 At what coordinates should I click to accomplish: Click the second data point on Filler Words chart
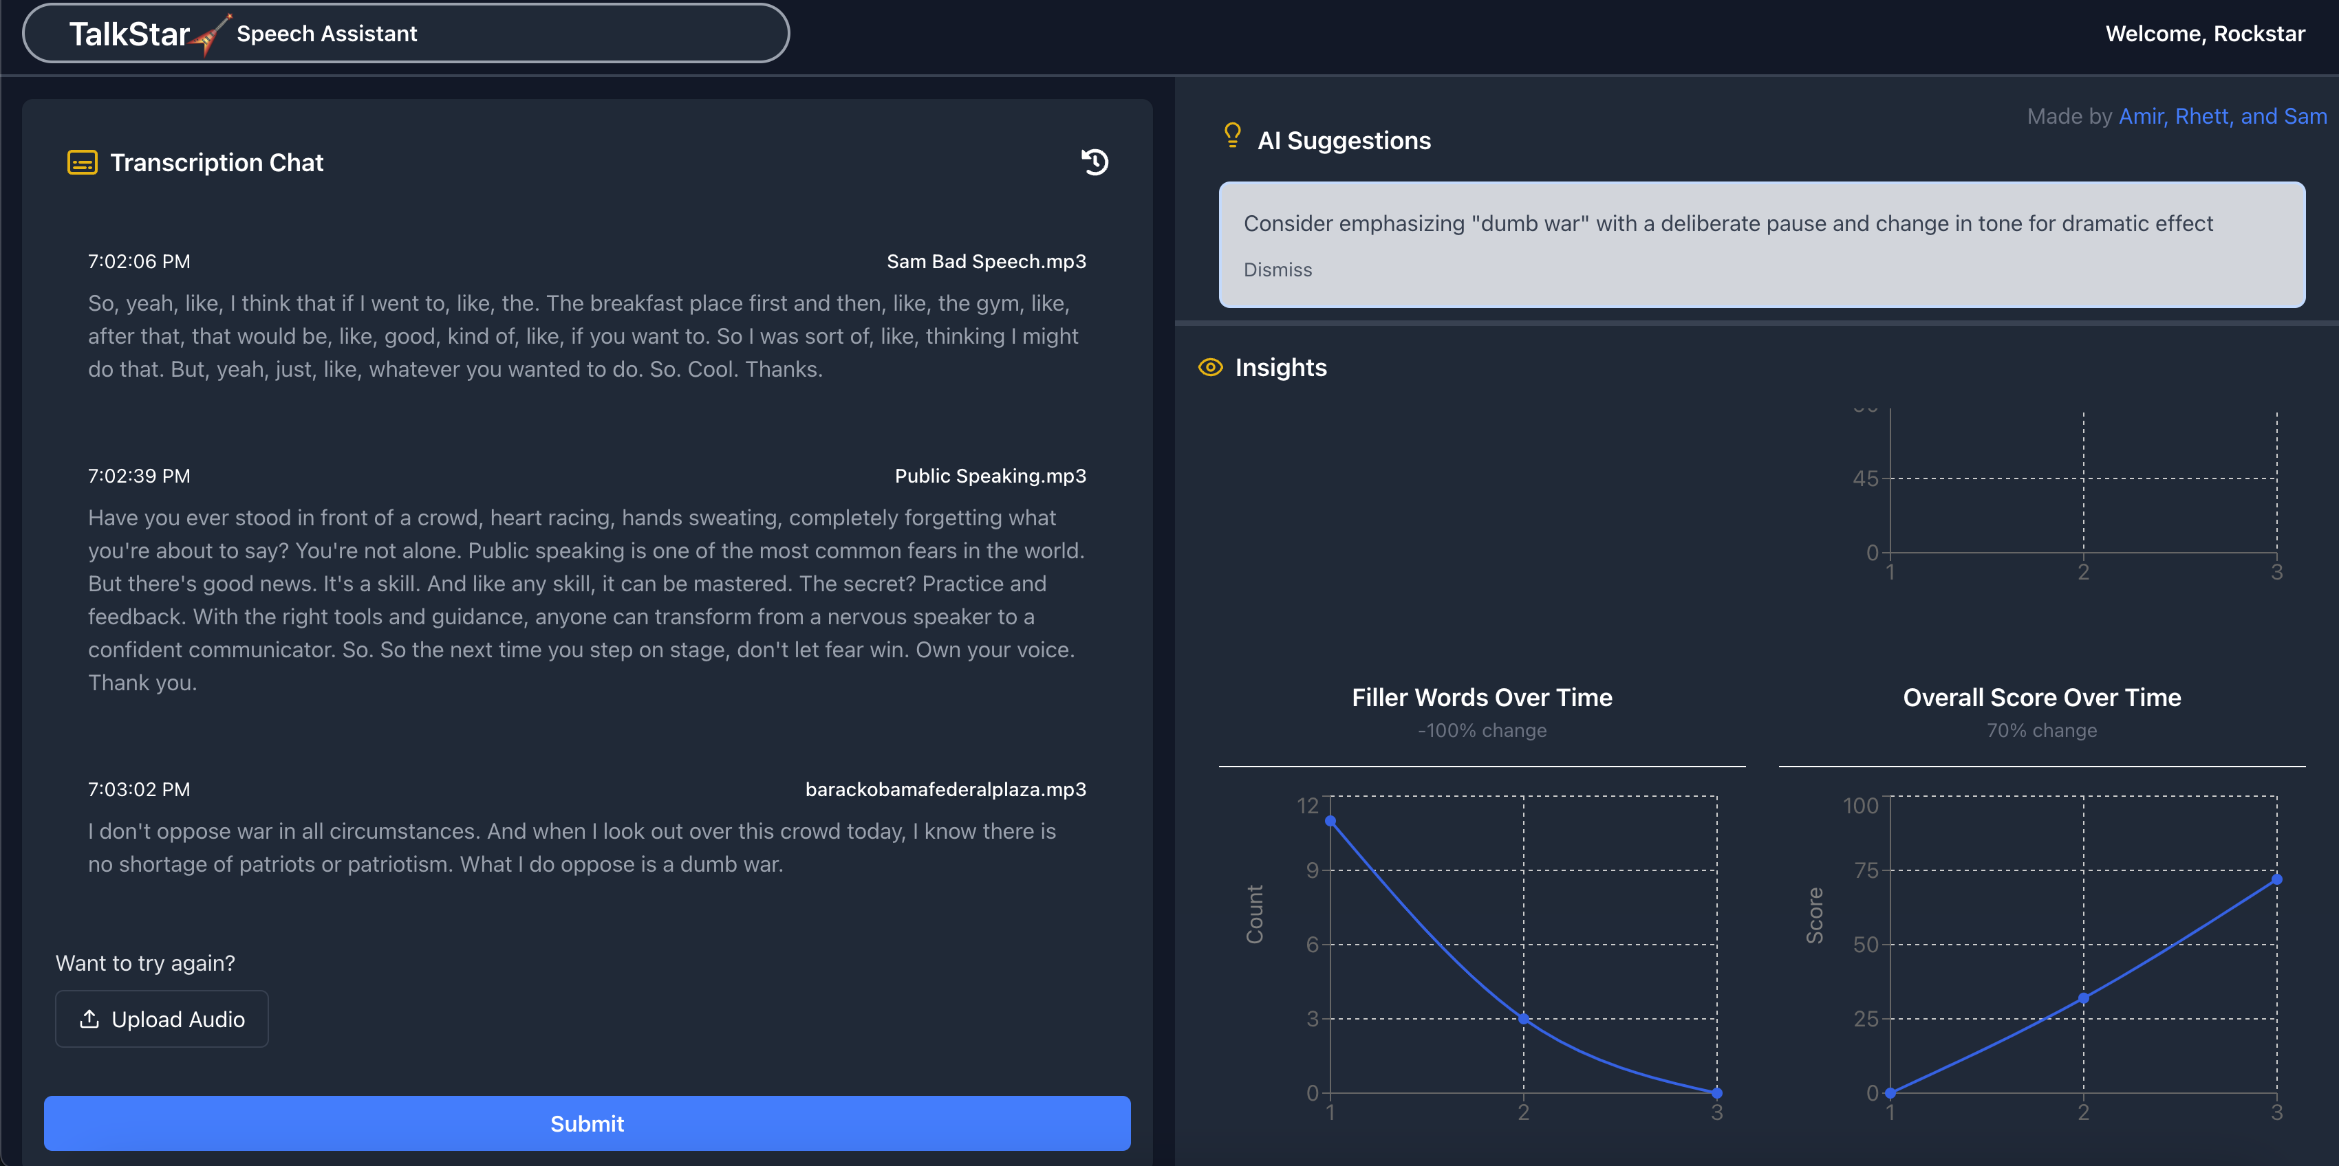click(1524, 1018)
